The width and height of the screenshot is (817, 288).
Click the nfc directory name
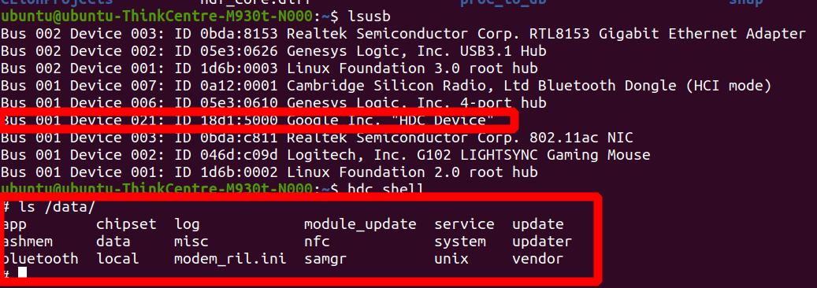click(317, 242)
